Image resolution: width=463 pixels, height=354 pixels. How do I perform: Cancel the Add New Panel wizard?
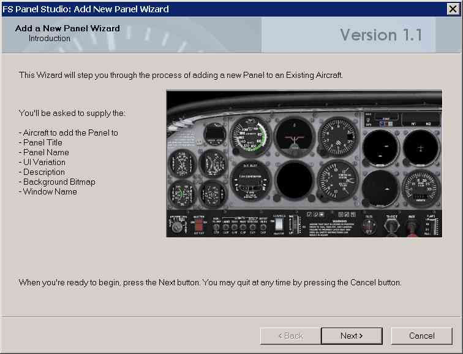421,336
